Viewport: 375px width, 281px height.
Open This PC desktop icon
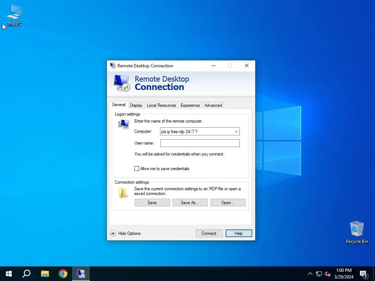[x=14, y=15]
